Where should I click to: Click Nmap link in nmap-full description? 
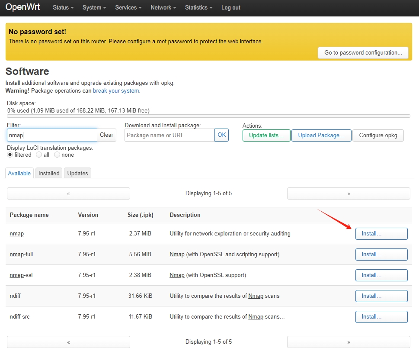(177, 255)
